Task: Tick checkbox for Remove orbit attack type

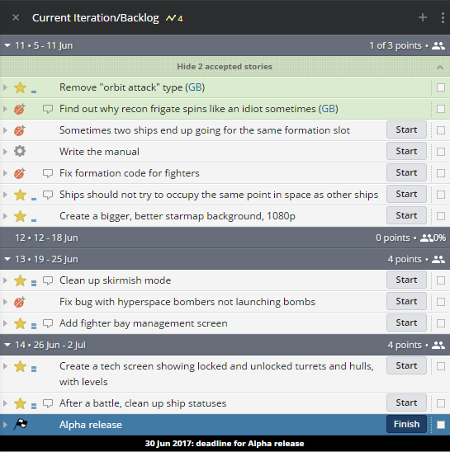Action: (x=441, y=87)
